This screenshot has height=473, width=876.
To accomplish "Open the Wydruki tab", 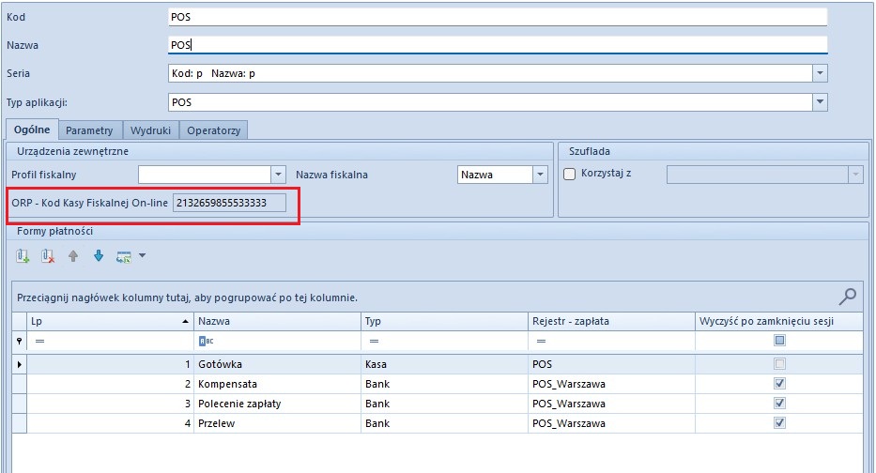I will 150,130.
